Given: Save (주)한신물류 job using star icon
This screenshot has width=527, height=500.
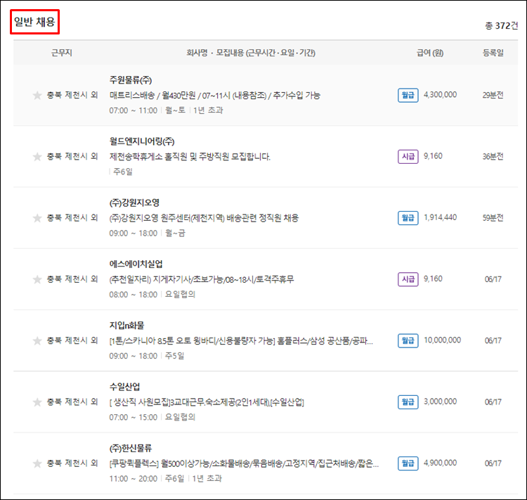Looking at the screenshot, I should [37, 463].
